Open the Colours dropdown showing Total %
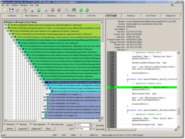The height and width of the screenshot is (139, 185). pos(83,125)
